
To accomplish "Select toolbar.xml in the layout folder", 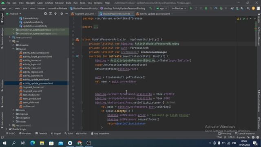I will point(29,106).
